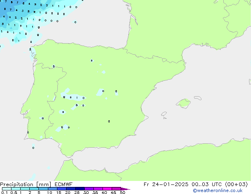The width and height of the screenshot is (251, 194).
Task: Pick the legend swatch between 1 and 2
Action: pyautogui.click(x=25, y=189)
